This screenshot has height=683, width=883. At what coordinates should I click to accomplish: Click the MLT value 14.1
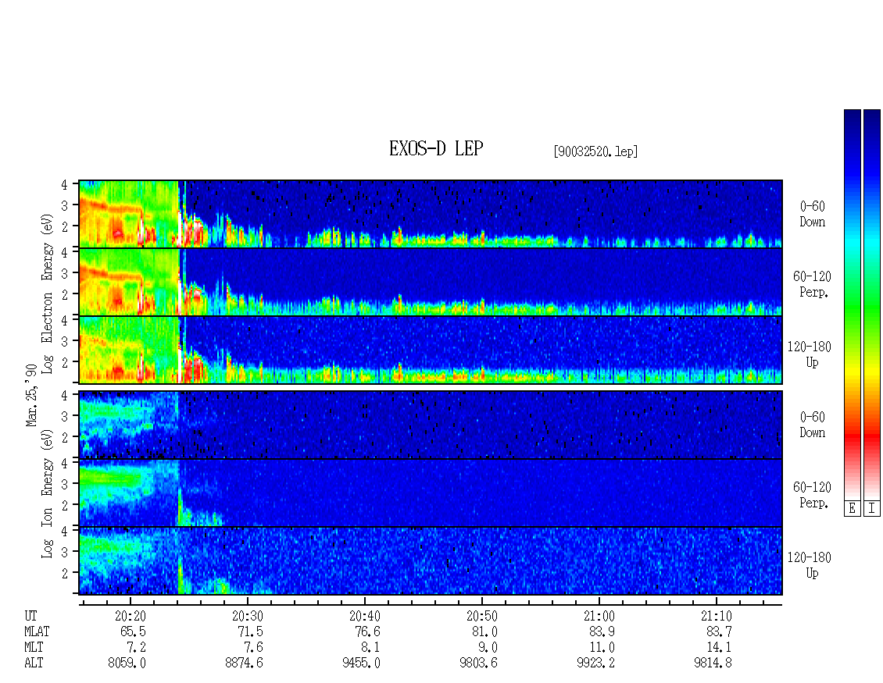719,648
